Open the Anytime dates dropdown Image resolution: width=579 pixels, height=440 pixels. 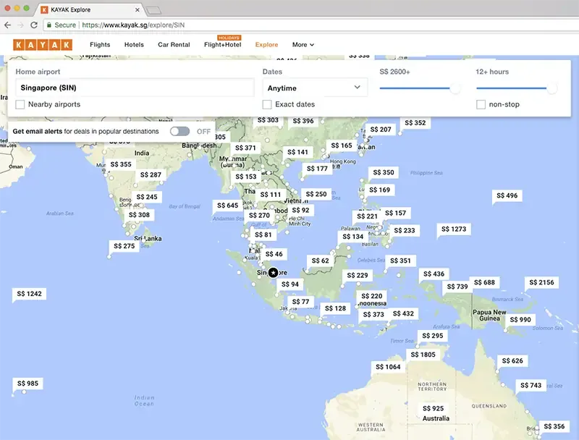314,88
